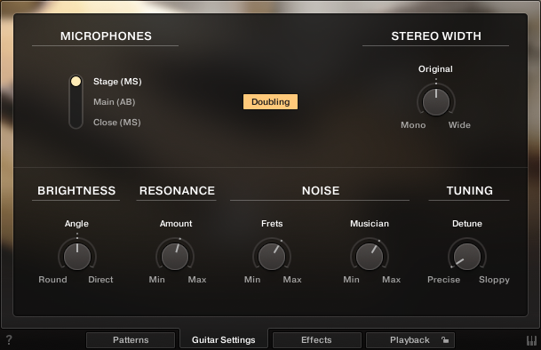Click the Mono label under Stereo Width
The image size is (541, 350).
pos(413,125)
